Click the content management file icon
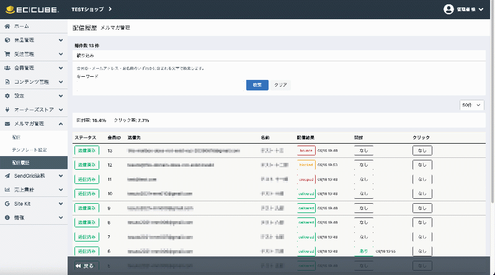 (7, 82)
